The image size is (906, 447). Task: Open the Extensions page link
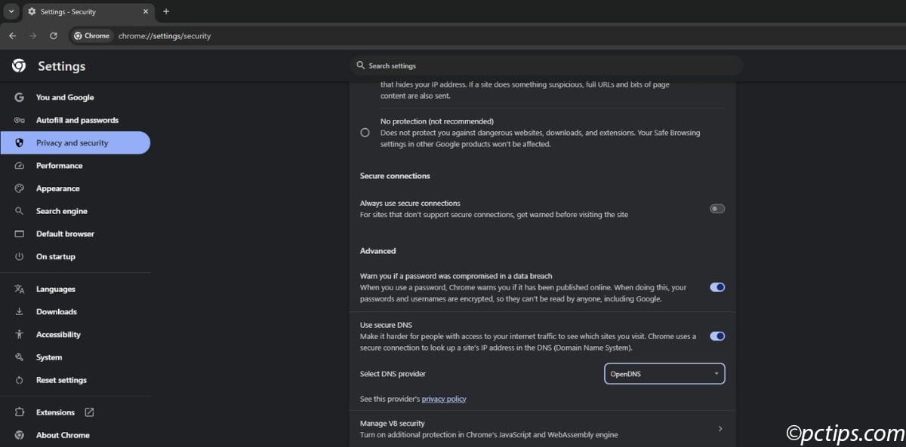click(55, 412)
